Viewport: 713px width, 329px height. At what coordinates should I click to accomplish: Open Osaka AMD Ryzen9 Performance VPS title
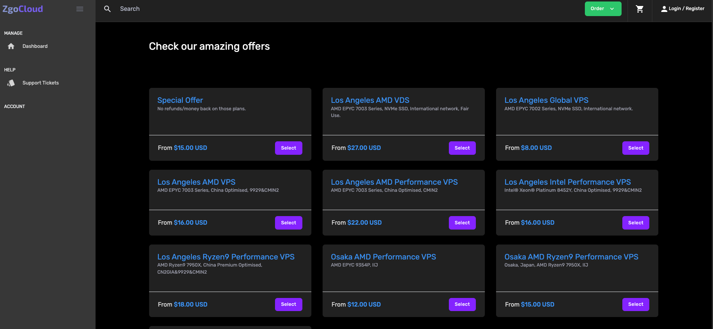pyautogui.click(x=571, y=257)
